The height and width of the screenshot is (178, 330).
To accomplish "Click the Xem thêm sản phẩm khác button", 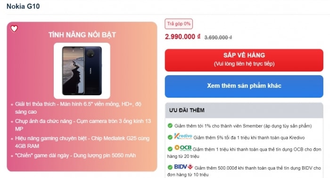I will (244, 86).
